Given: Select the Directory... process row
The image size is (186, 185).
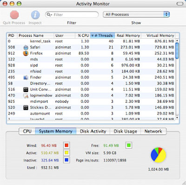Looking at the screenshot, I should point(91,83).
